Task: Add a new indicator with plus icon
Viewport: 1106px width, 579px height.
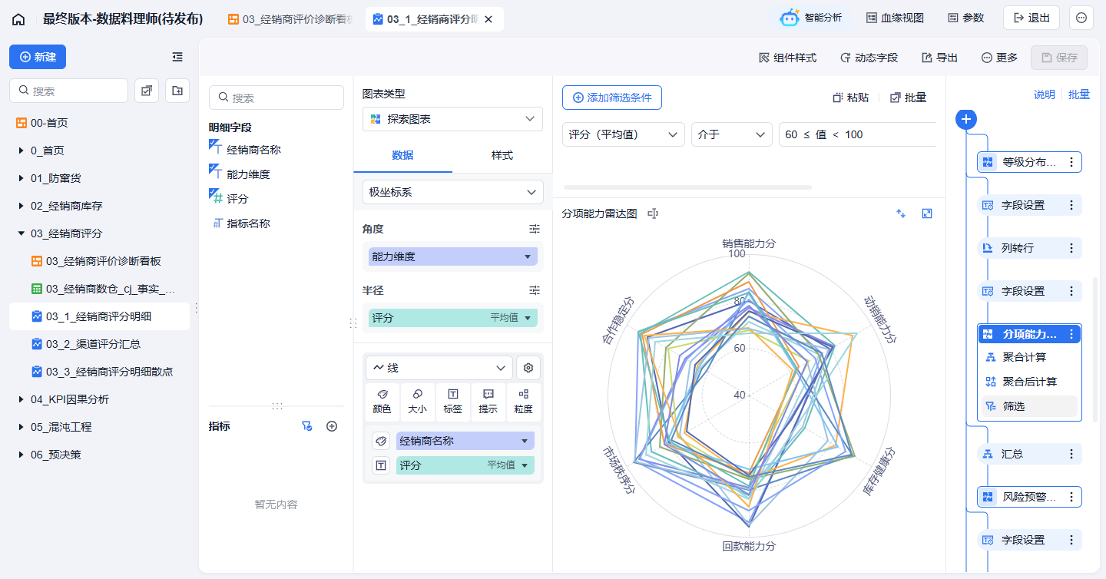Action: tap(332, 426)
